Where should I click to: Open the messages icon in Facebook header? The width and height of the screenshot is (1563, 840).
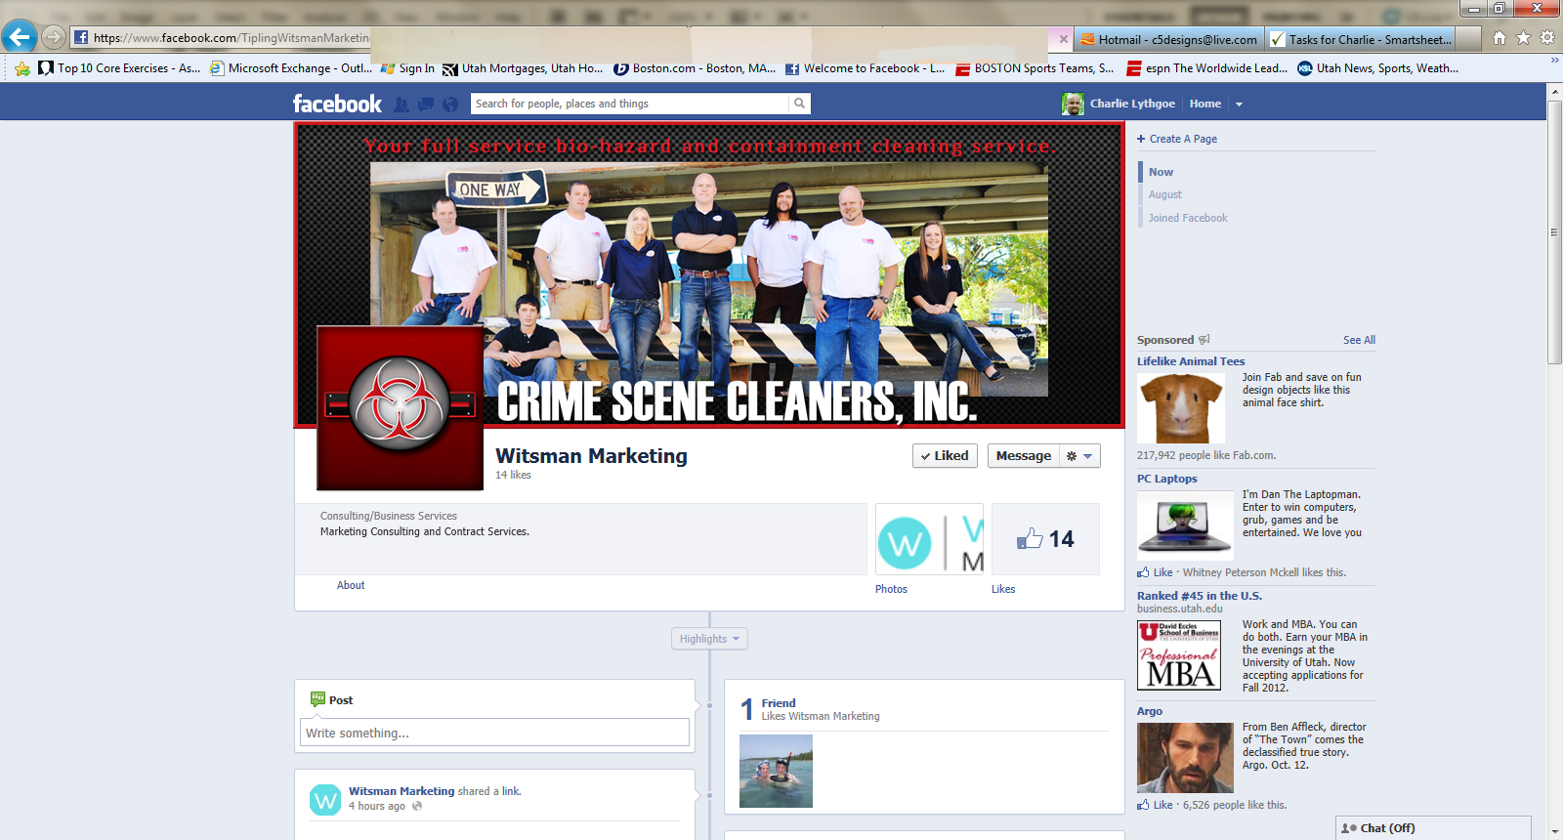tap(426, 104)
